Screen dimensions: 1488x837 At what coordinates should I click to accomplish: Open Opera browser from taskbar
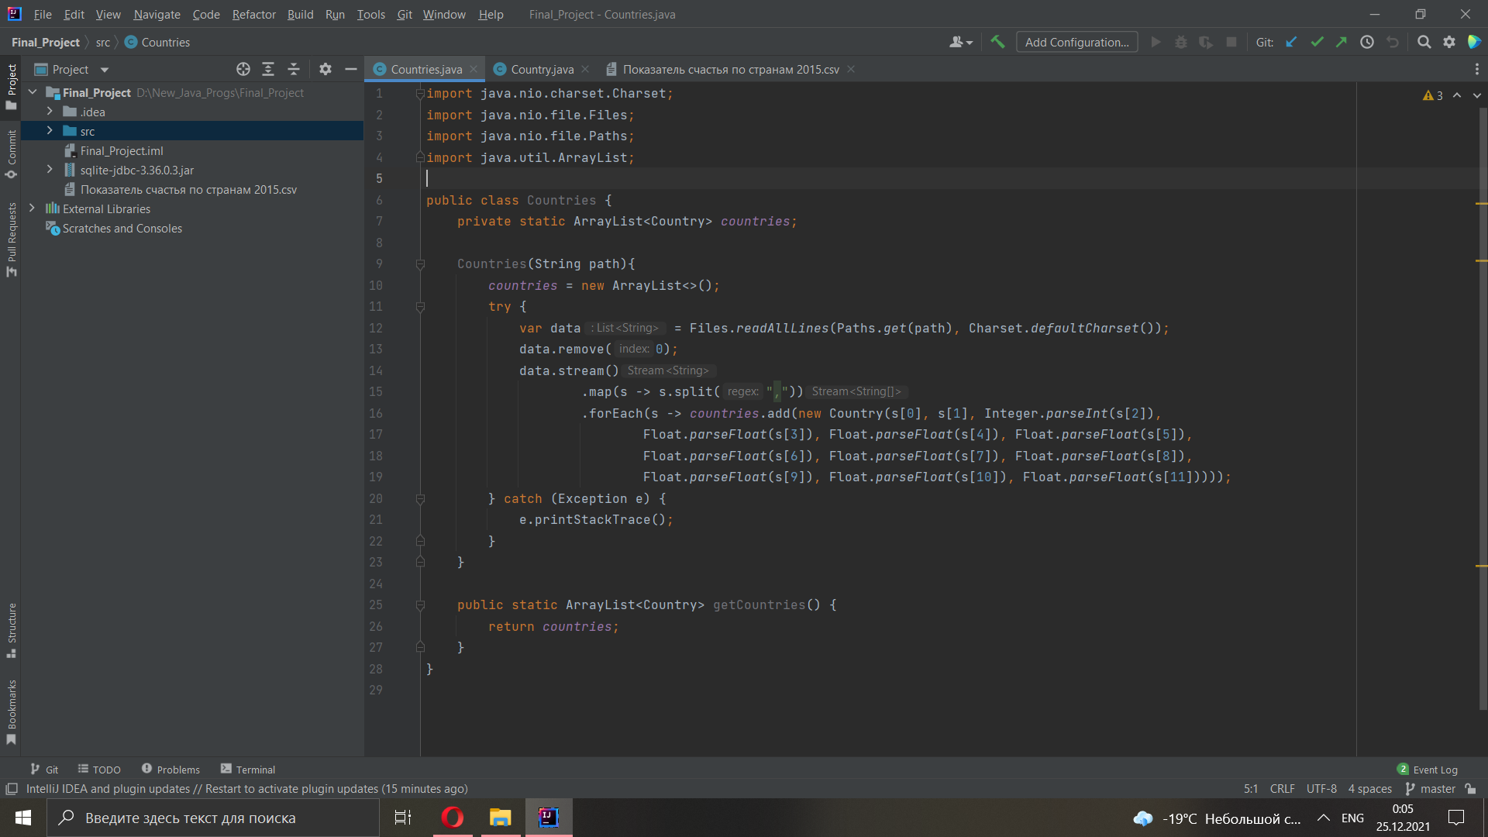point(452,818)
